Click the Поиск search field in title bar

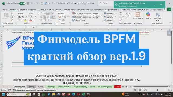pyautogui.click(x=105, y=4)
